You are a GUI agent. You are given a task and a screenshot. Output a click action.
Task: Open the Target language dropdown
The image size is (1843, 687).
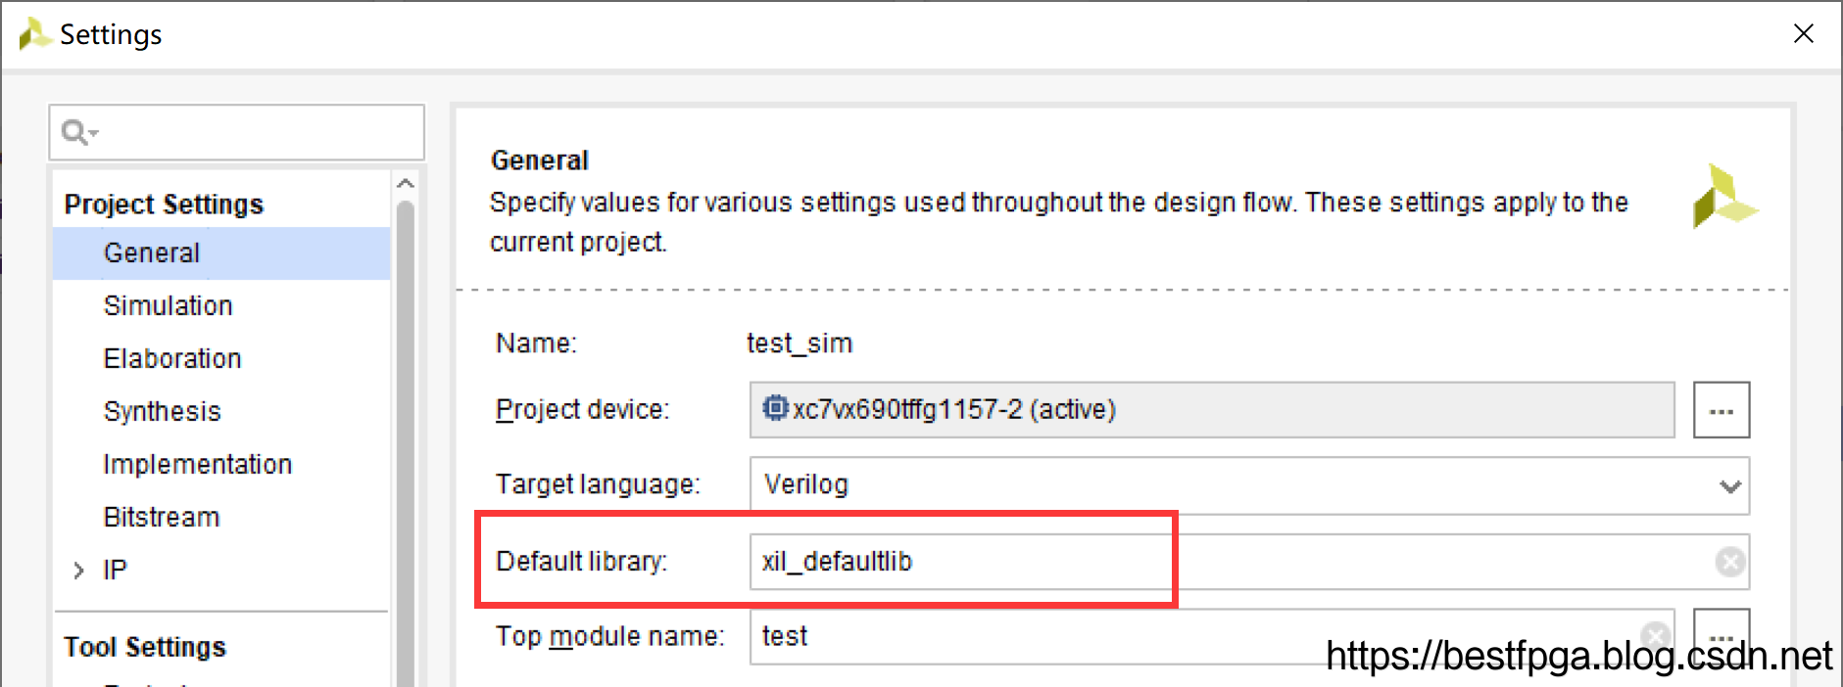click(x=1249, y=485)
